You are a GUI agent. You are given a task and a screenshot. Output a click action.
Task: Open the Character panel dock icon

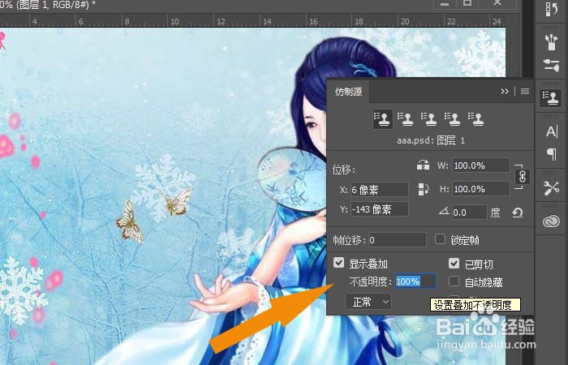click(551, 131)
